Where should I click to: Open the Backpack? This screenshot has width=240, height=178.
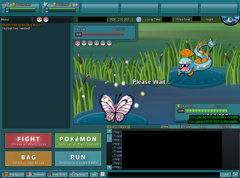pyautogui.click(x=13, y=174)
